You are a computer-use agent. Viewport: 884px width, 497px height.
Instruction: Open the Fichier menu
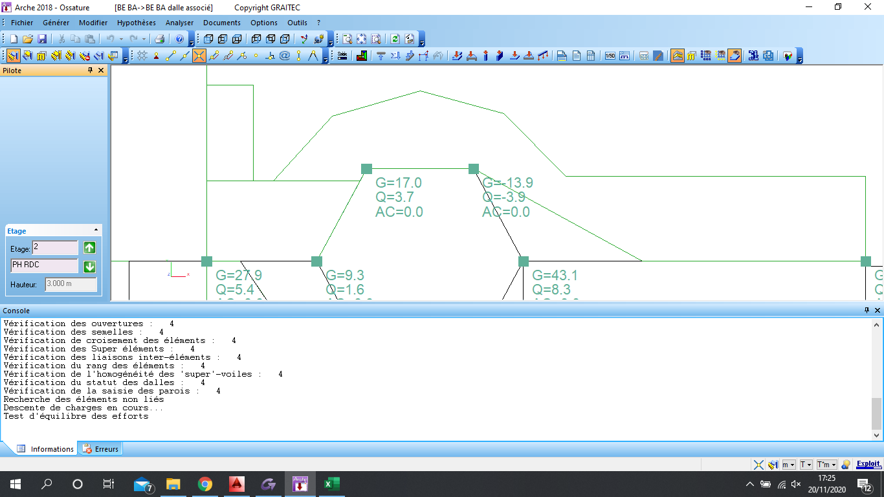coord(22,23)
